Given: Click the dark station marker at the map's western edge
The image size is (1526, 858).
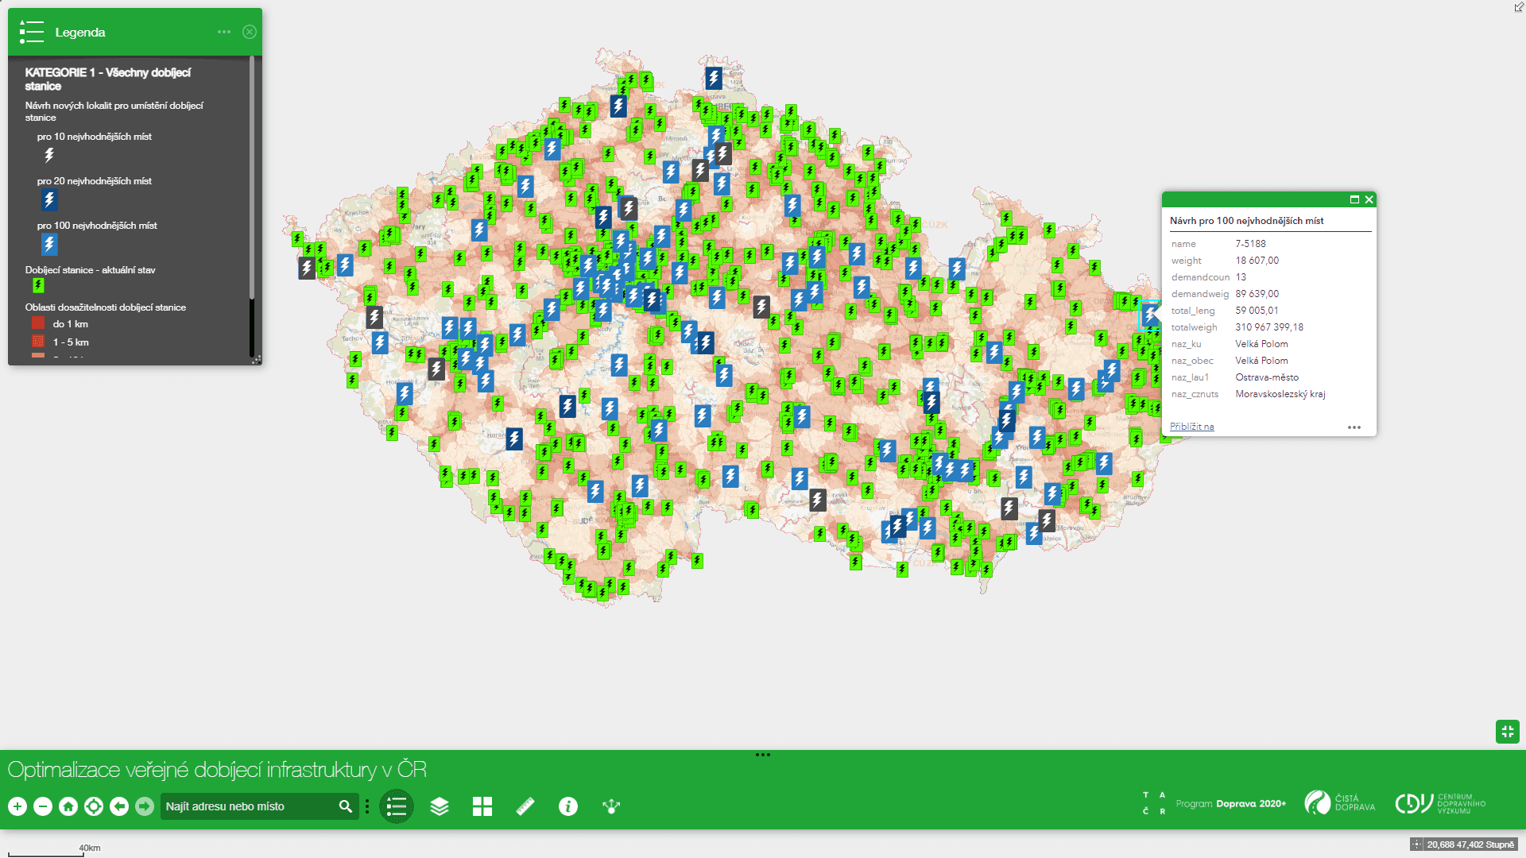Looking at the screenshot, I should coord(306,269).
